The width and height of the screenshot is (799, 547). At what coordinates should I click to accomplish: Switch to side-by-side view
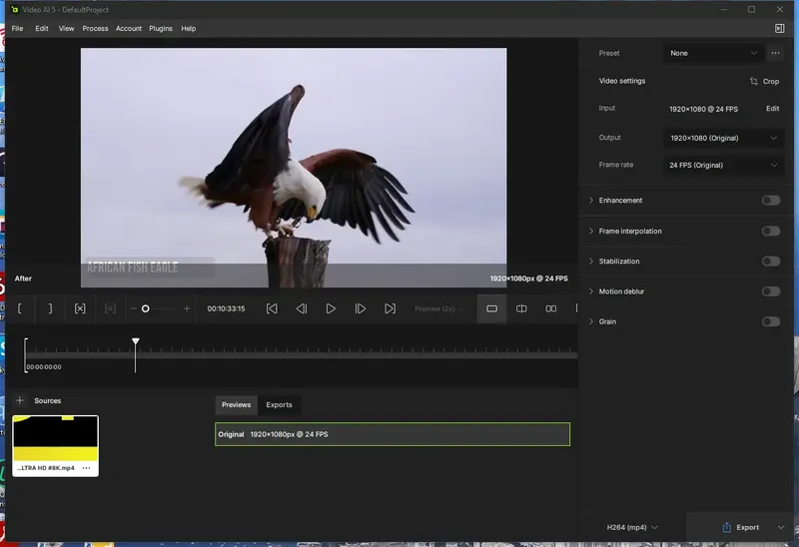pos(550,309)
